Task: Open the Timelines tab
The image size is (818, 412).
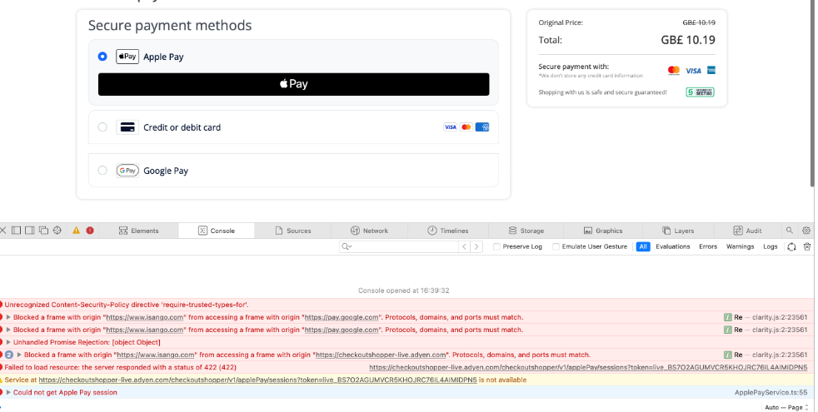Action: click(x=448, y=231)
